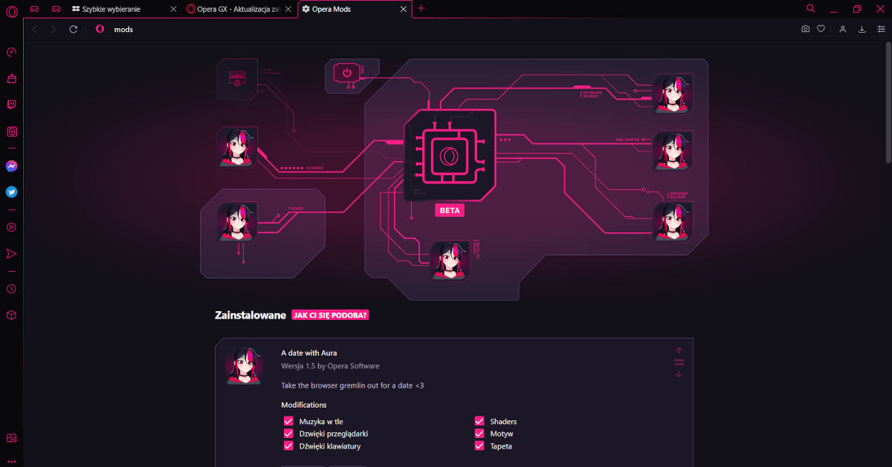Open the Twitch sidebar panel
The height and width of the screenshot is (467, 892).
[11, 105]
